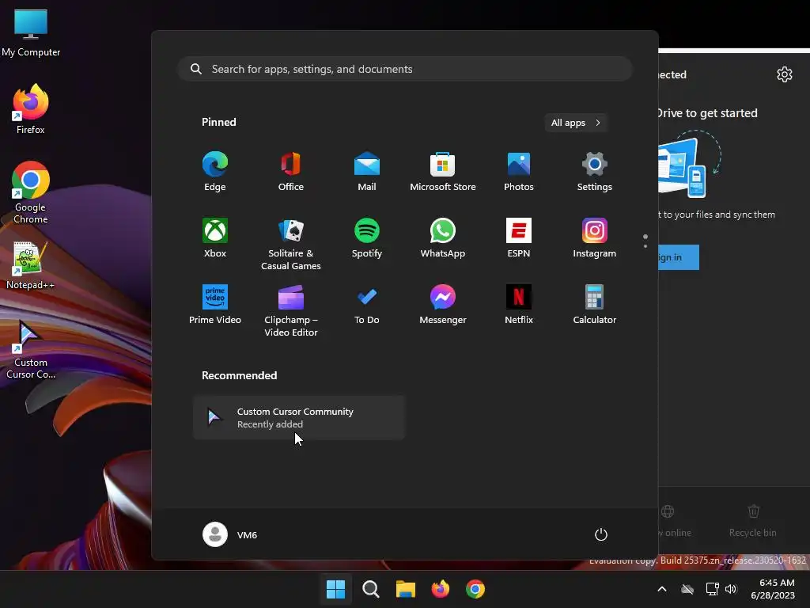This screenshot has height=608, width=810.
Task: Launch Firefox from the taskbar
Action: click(x=440, y=589)
